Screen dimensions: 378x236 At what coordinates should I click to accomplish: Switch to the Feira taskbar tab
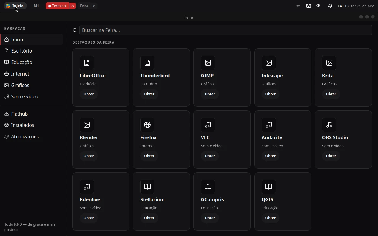pos(84,6)
